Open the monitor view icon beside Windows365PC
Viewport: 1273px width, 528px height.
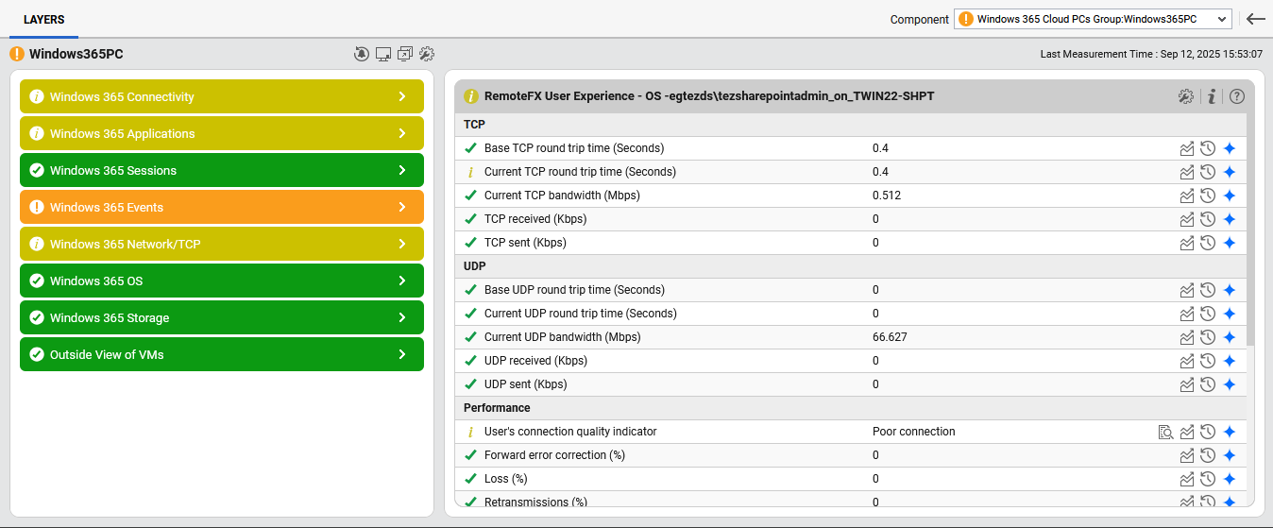[x=383, y=54]
